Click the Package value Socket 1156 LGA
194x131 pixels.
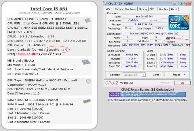click(145, 24)
